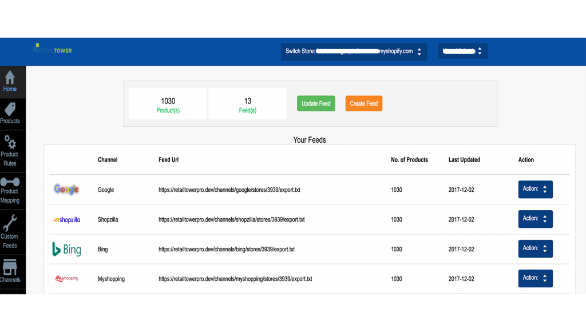Open the user account dropdown
The width and height of the screenshot is (586, 329).
[x=462, y=51]
